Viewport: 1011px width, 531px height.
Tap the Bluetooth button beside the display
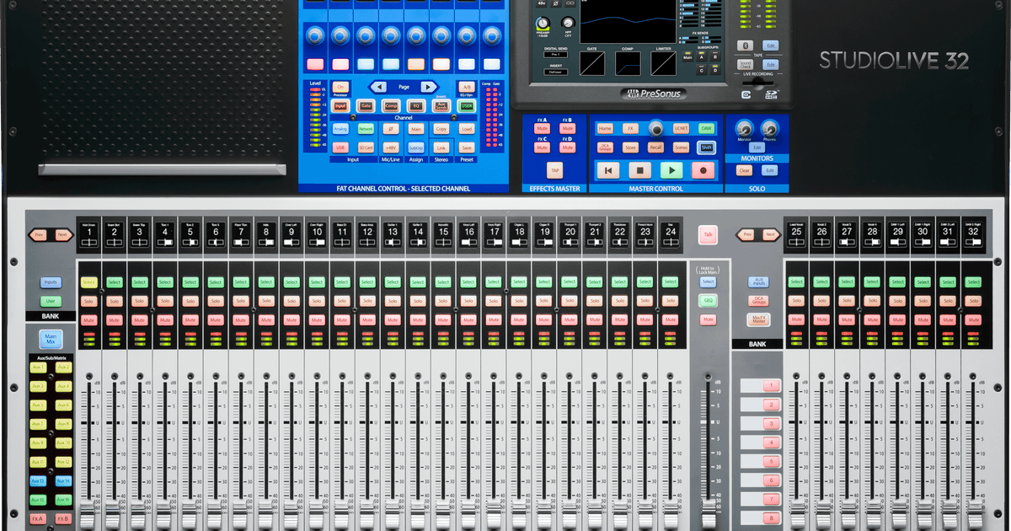pos(745,46)
